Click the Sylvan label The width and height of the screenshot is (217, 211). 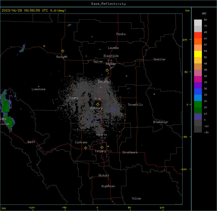pos(98,61)
